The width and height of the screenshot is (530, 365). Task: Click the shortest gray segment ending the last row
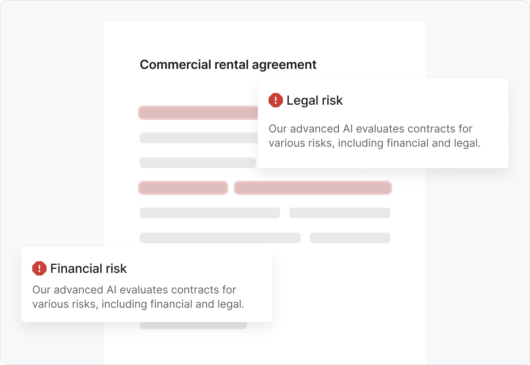click(x=350, y=238)
